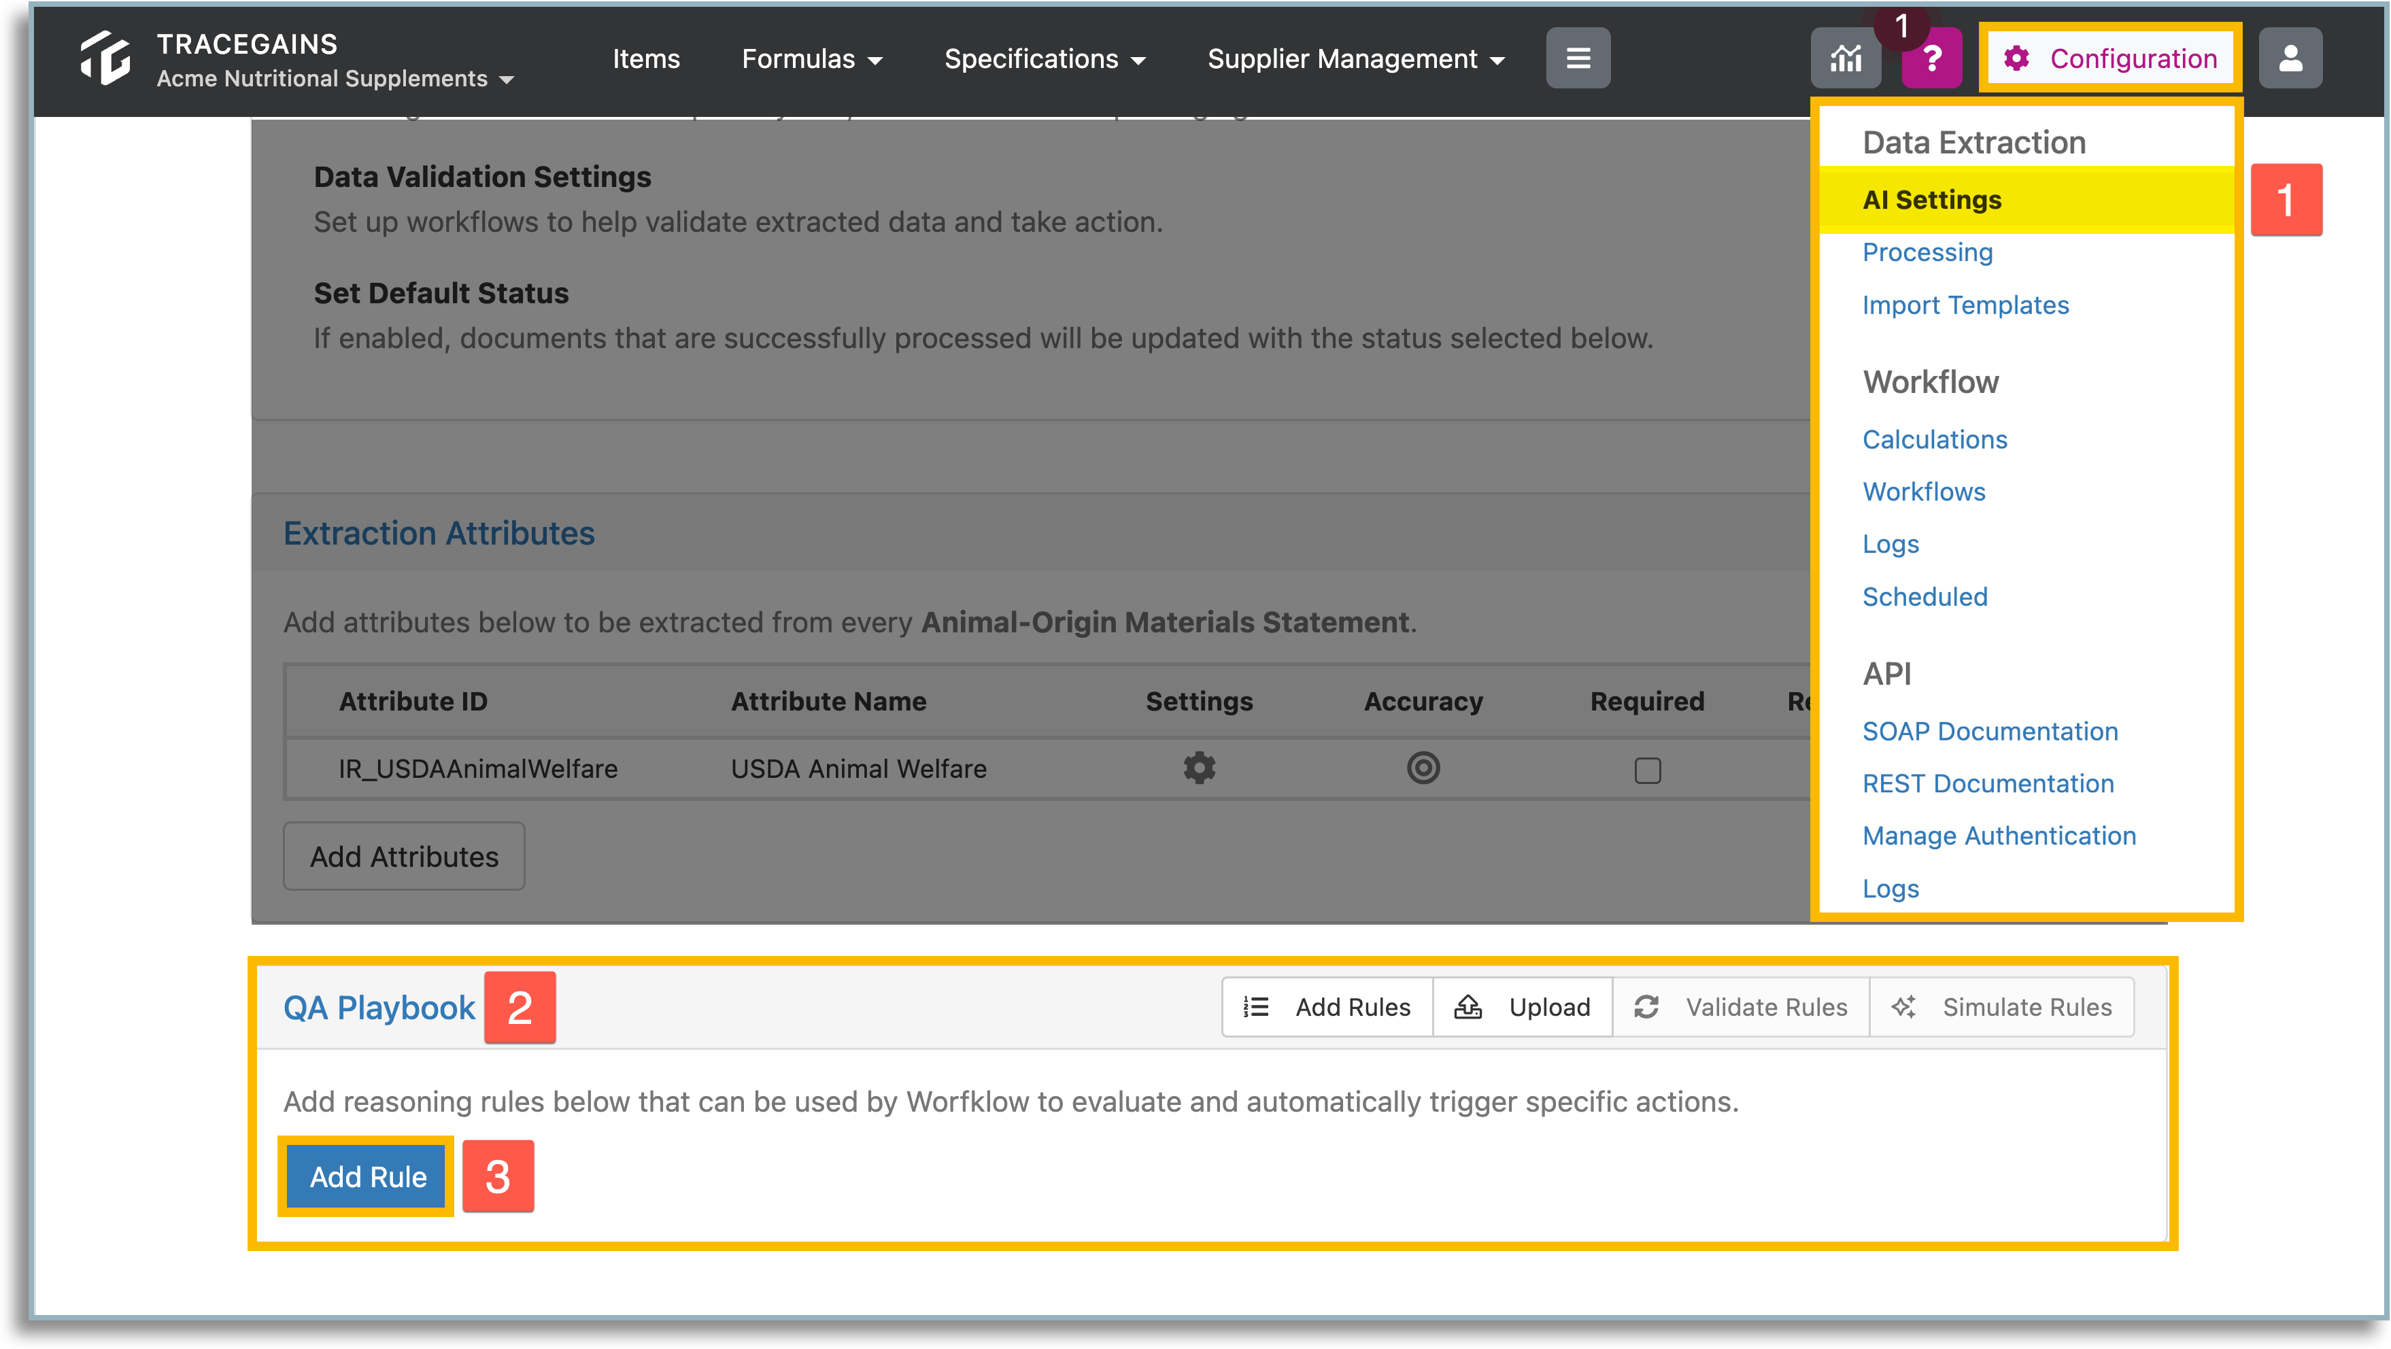Image resolution: width=2391 pixels, height=1349 pixels.
Task: Expand the Specifications dropdown menu
Action: 1045,58
